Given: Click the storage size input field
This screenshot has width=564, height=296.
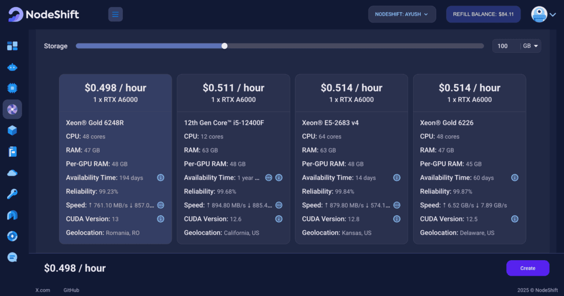Looking at the screenshot, I should [506, 46].
